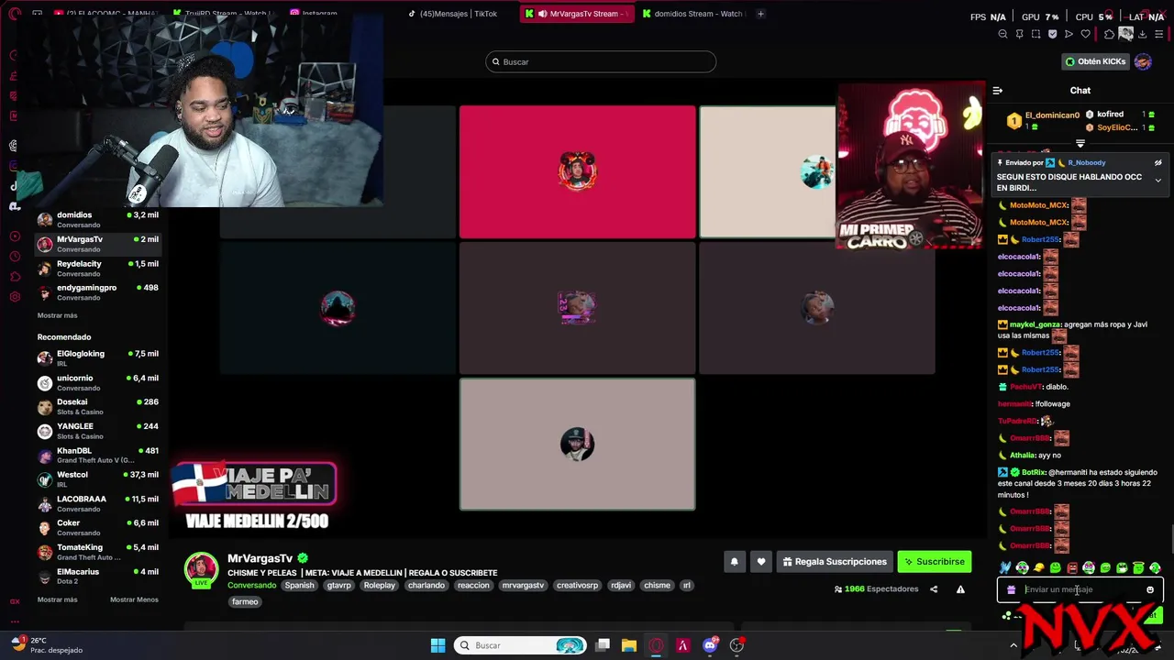Screen dimensions: 1174x660
Task: Click the Windows taskbar Buscar search box
Action: 521,645
